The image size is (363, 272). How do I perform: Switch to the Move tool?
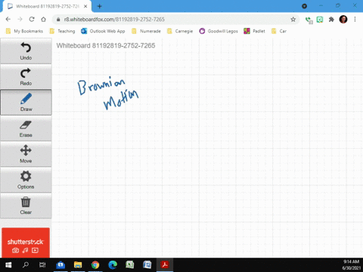pos(26,154)
